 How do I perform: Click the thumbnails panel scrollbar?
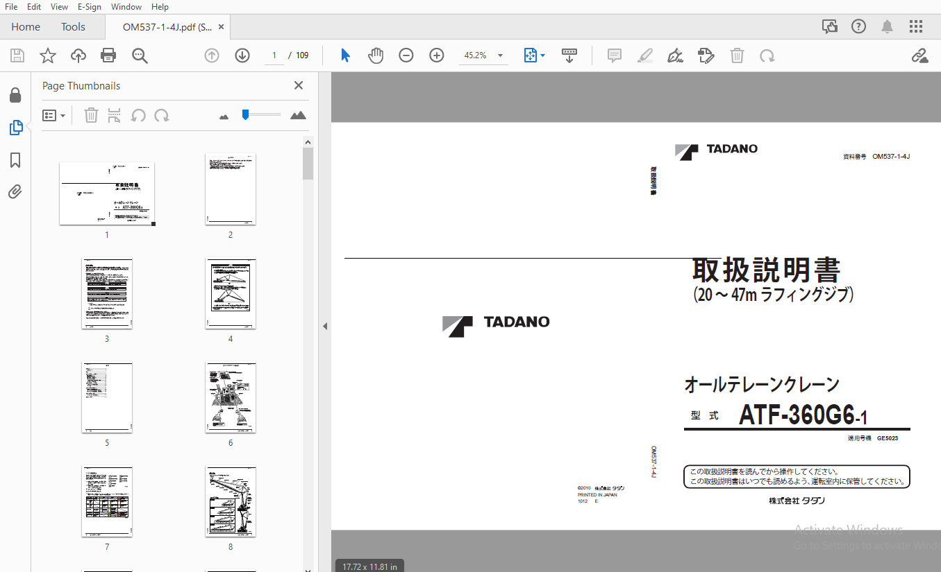point(308,164)
